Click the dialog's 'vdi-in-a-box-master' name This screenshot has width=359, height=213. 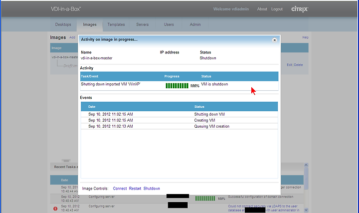[x=97, y=58]
